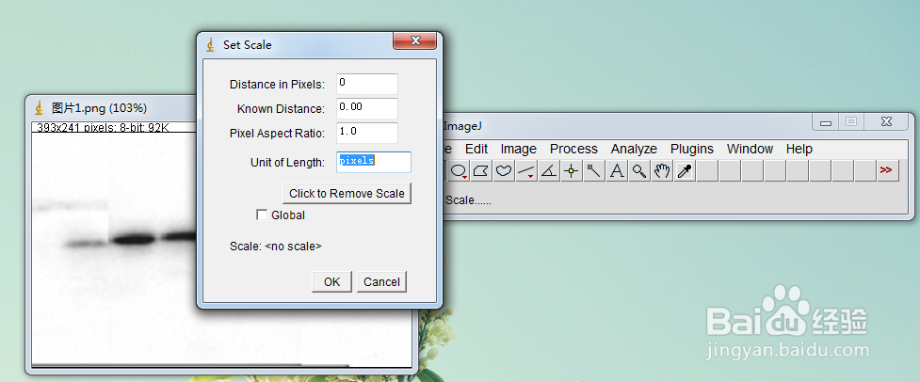Viewport: 920px width, 382px height.
Task: Select the Straight Line tool
Action: tap(526, 170)
